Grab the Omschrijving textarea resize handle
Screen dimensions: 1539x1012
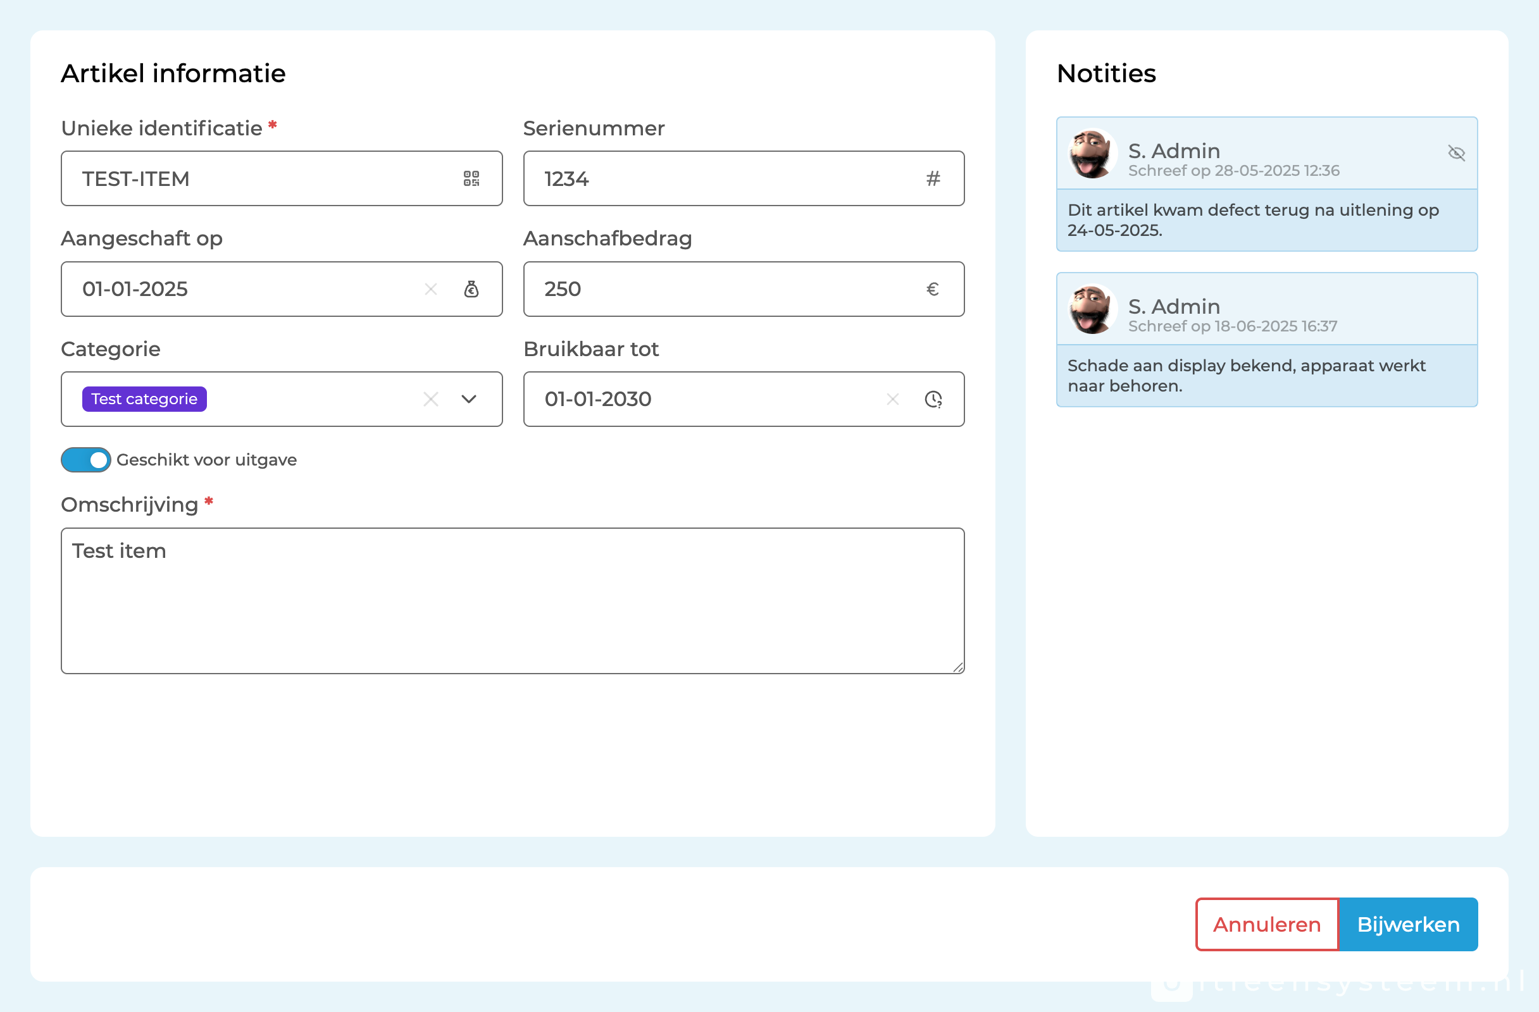click(x=957, y=667)
